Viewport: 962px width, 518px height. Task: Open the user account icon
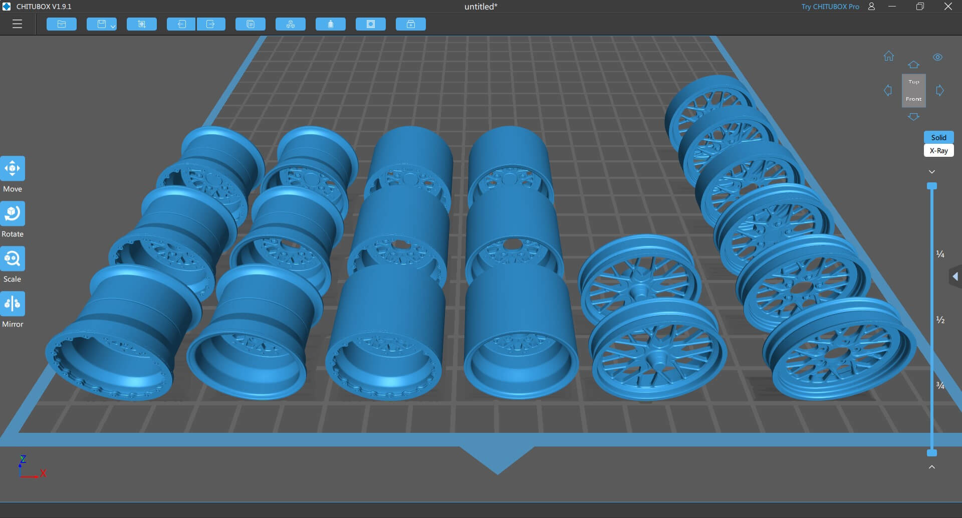[872, 7]
